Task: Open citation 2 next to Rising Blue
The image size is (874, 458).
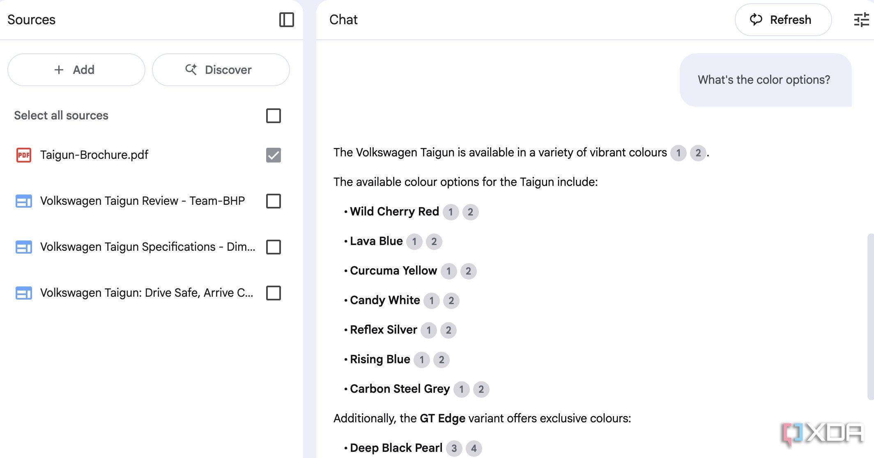Action: [x=442, y=360]
